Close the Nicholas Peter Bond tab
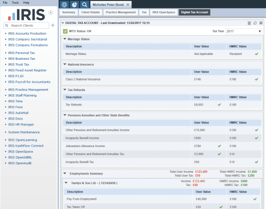Screen dimensions: 266x209 (x=128, y=5)
